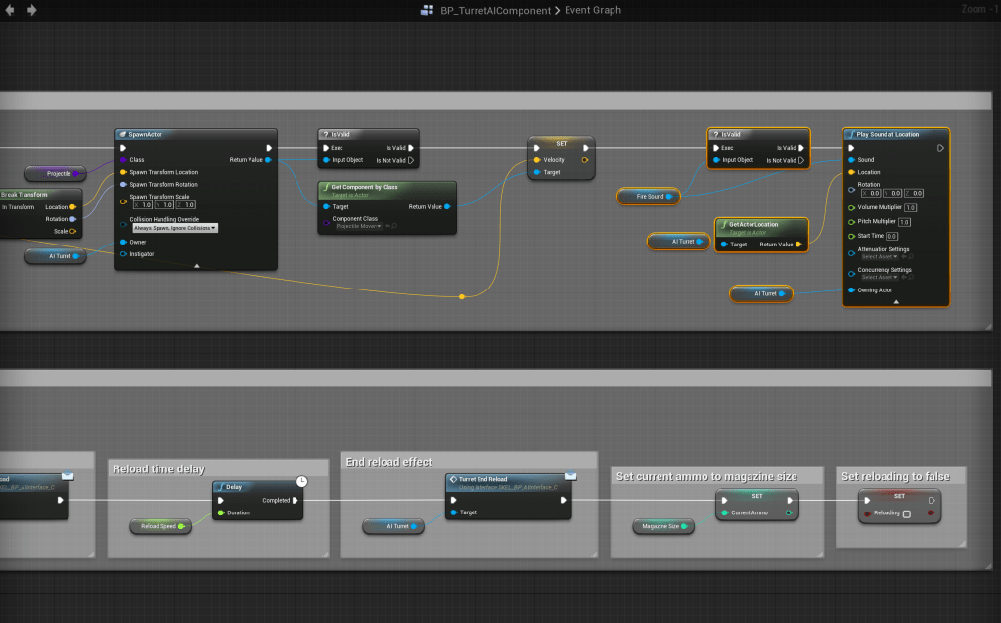Click Event Graph in the breadcrumb
This screenshot has height=623, width=1001.
593,11
